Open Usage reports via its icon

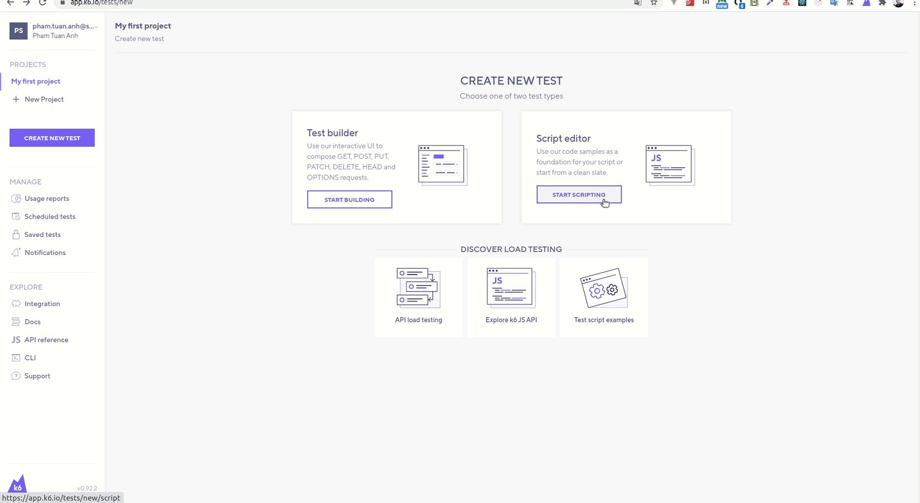(x=16, y=199)
